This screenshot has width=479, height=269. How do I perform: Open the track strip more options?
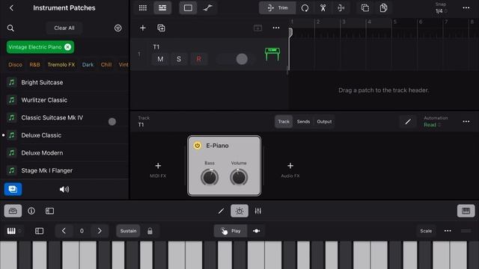tap(466, 121)
